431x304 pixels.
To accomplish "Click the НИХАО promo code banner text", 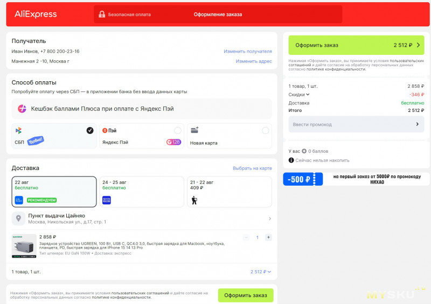I will pos(377,179).
